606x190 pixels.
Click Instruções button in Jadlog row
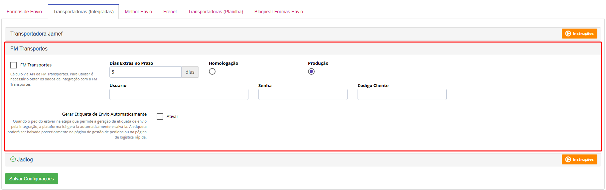click(579, 159)
